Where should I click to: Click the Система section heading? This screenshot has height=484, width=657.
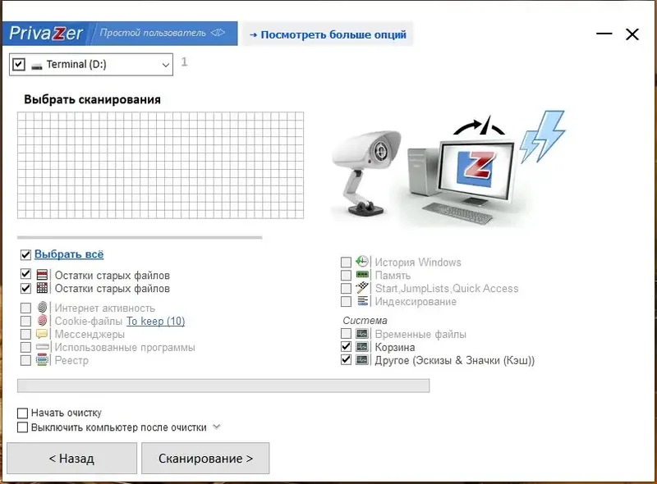tap(365, 320)
